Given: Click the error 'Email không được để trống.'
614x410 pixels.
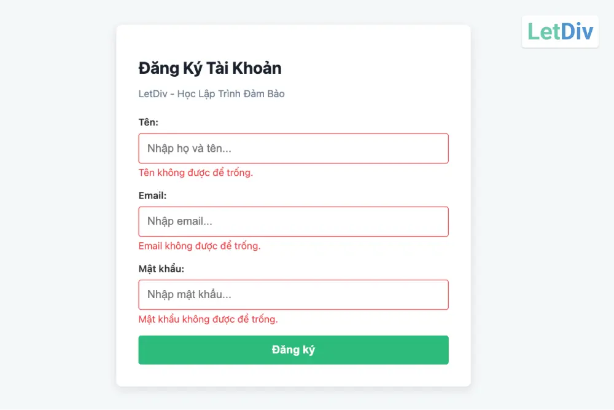Looking at the screenshot, I should pyautogui.click(x=200, y=246).
